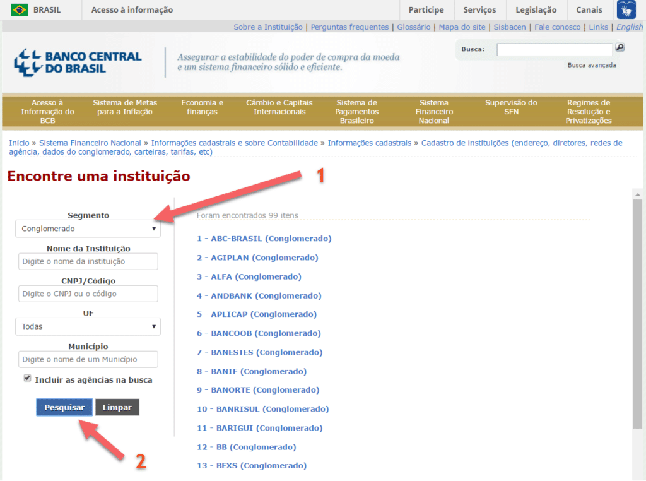Click Informações cadastrais e sobre Contabilidade breadcrumb
The height and width of the screenshot is (481, 646).
coord(235,143)
